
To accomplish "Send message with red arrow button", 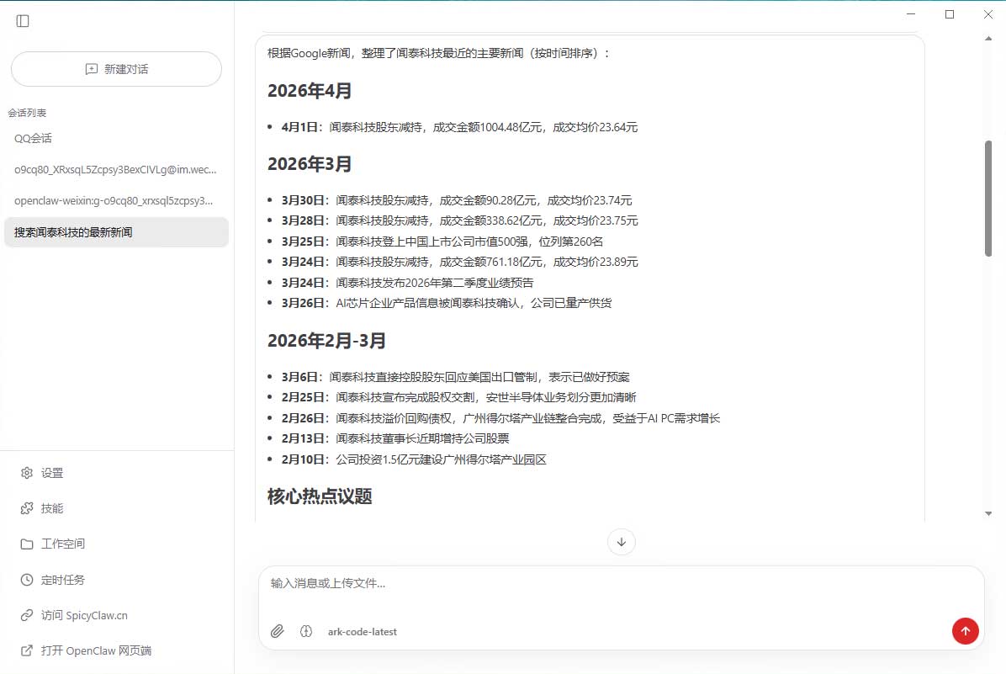I will (x=965, y=631).
